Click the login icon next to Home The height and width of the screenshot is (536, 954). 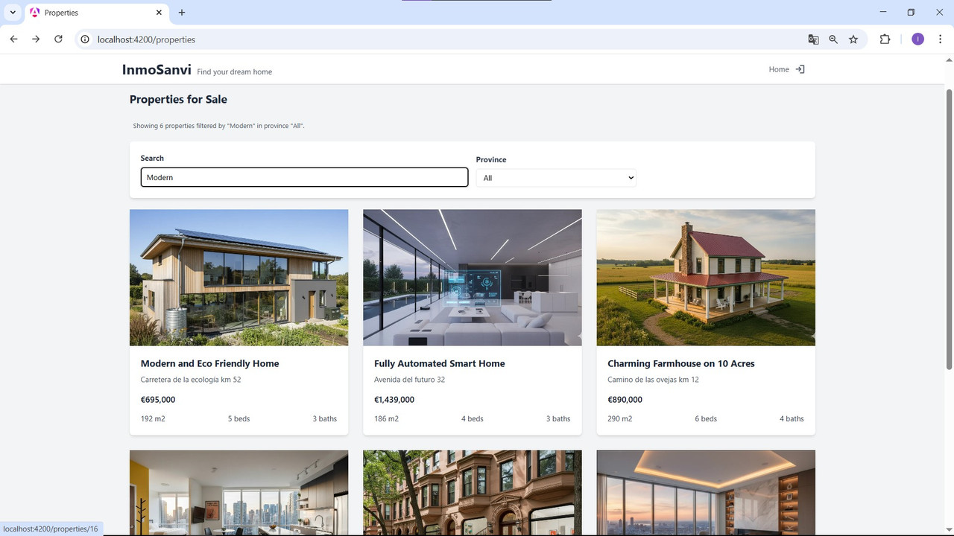800,69
